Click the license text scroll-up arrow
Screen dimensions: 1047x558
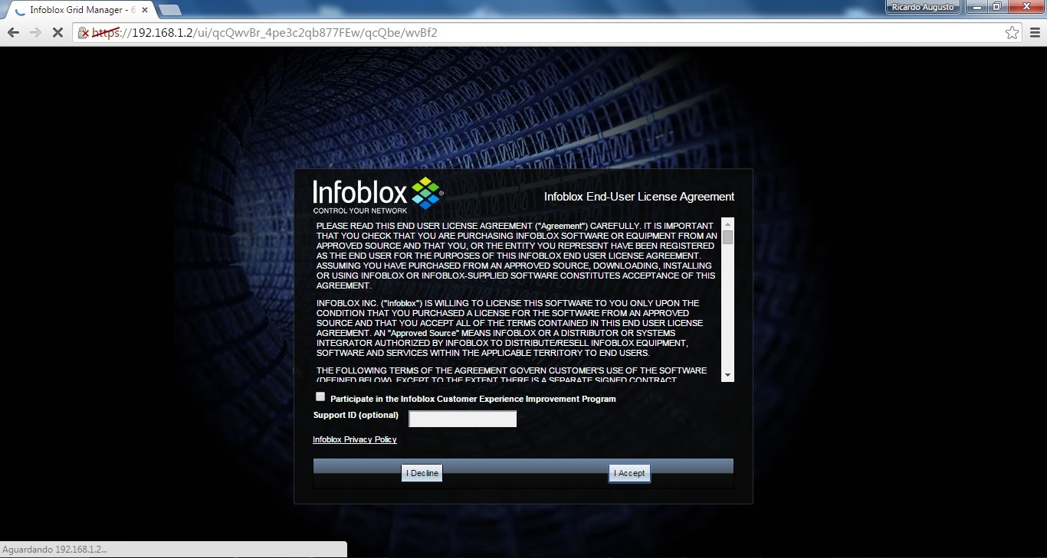point(728,224)
